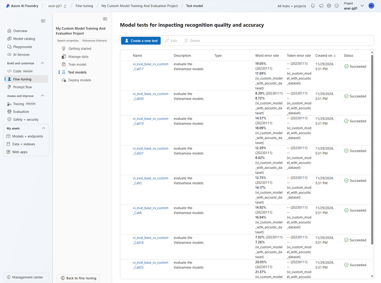The width and height of the screenshot is (381, 283).
Task: Click the Getting started lightbulb icon
Action: click(64, 49)
